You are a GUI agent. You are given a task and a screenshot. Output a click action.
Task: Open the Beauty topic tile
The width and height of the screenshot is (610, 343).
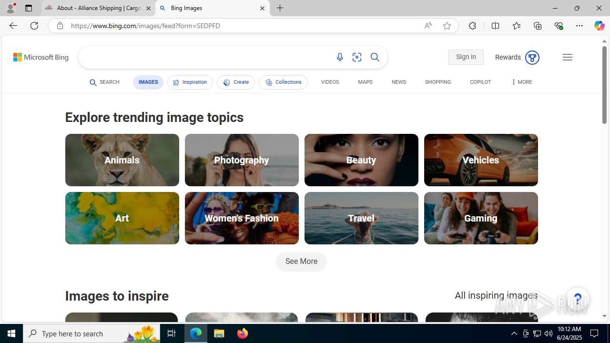tap(361, 160)
